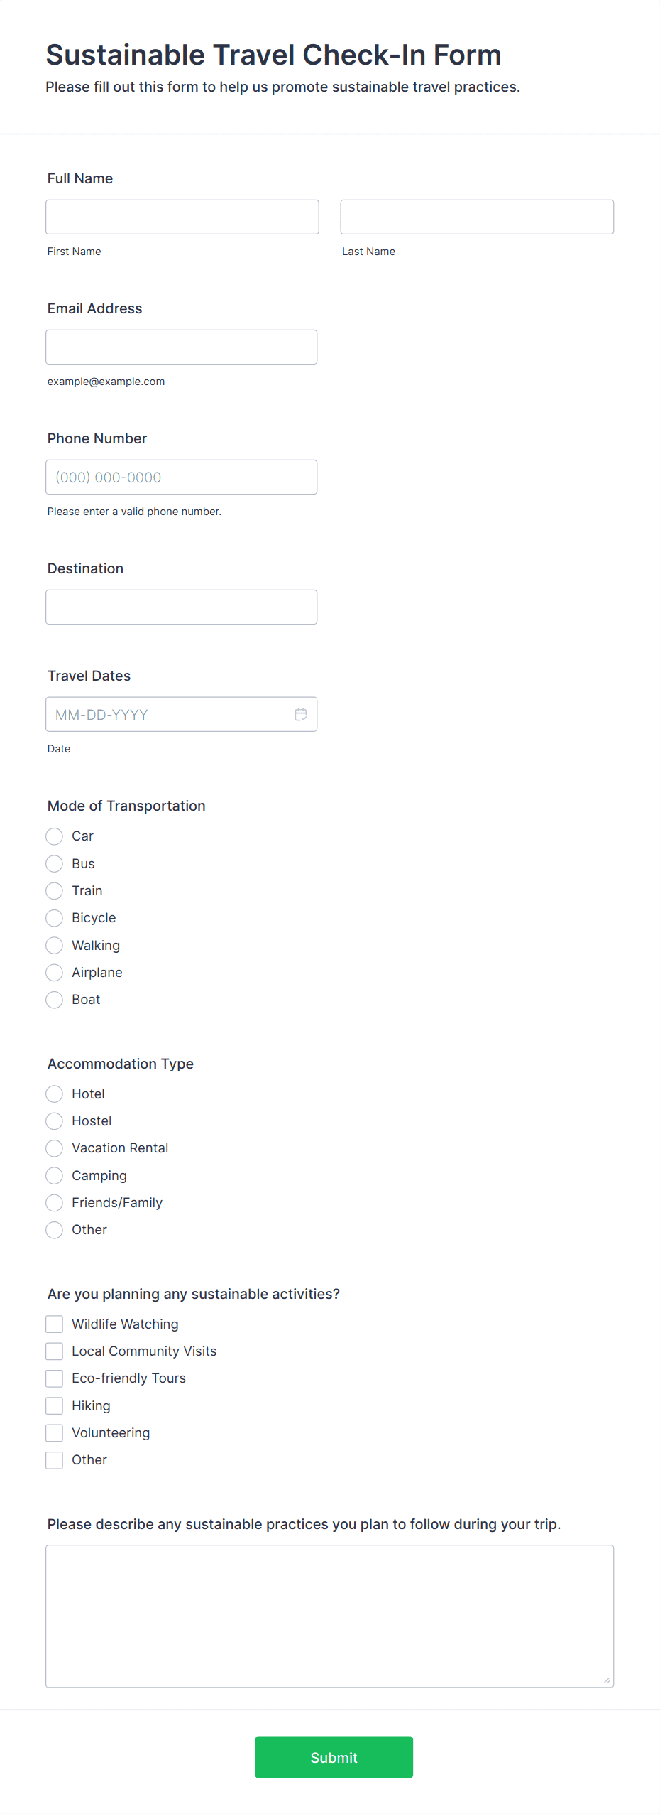Click the Email Address text field
This screenshot has width=660, height=1814.
(182, 347)
